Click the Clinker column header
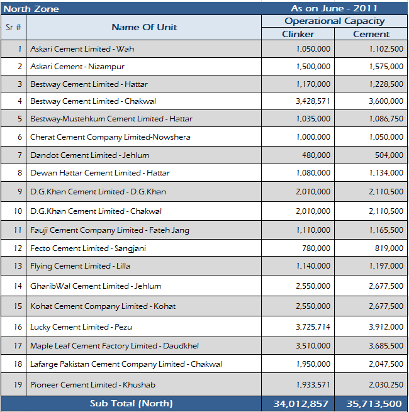Screen dimensions: 409x412 tap(298, 34)
